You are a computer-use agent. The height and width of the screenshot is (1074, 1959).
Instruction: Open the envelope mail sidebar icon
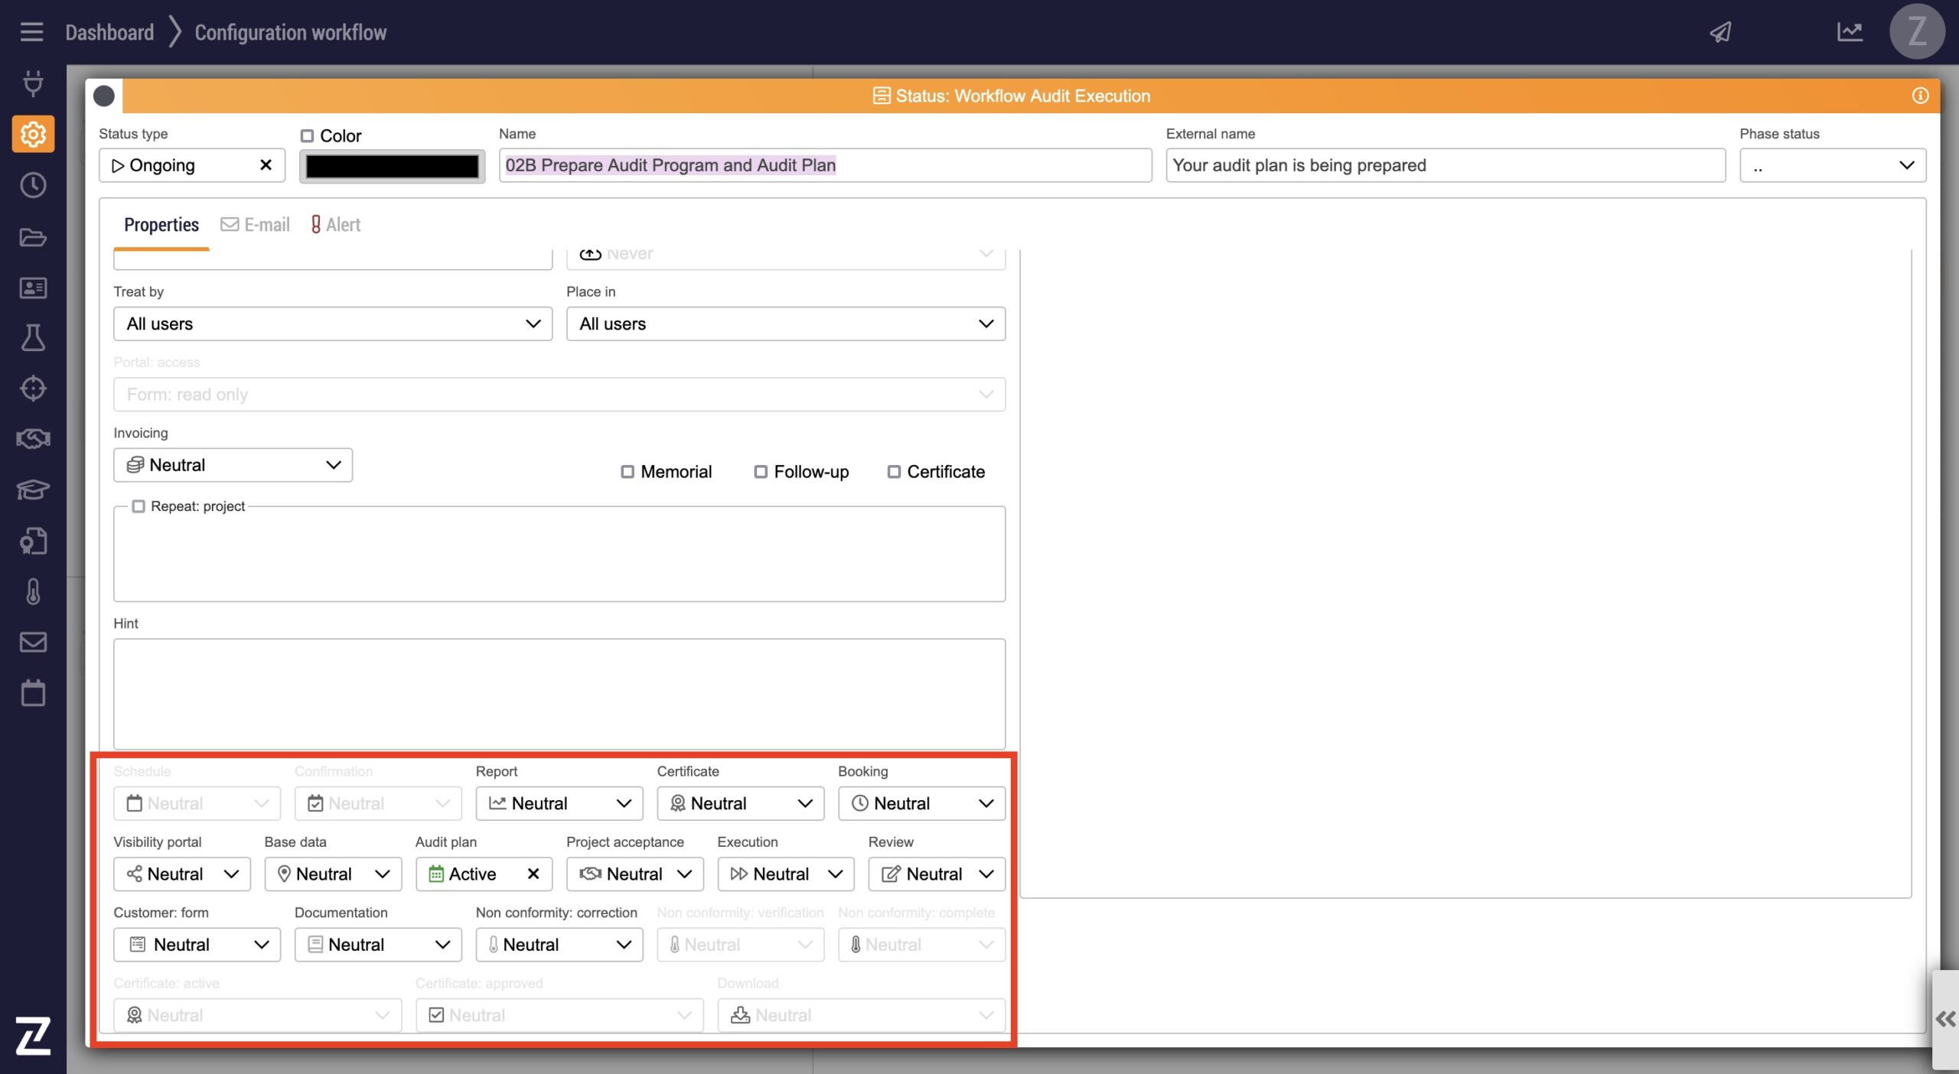click(33, 642)
